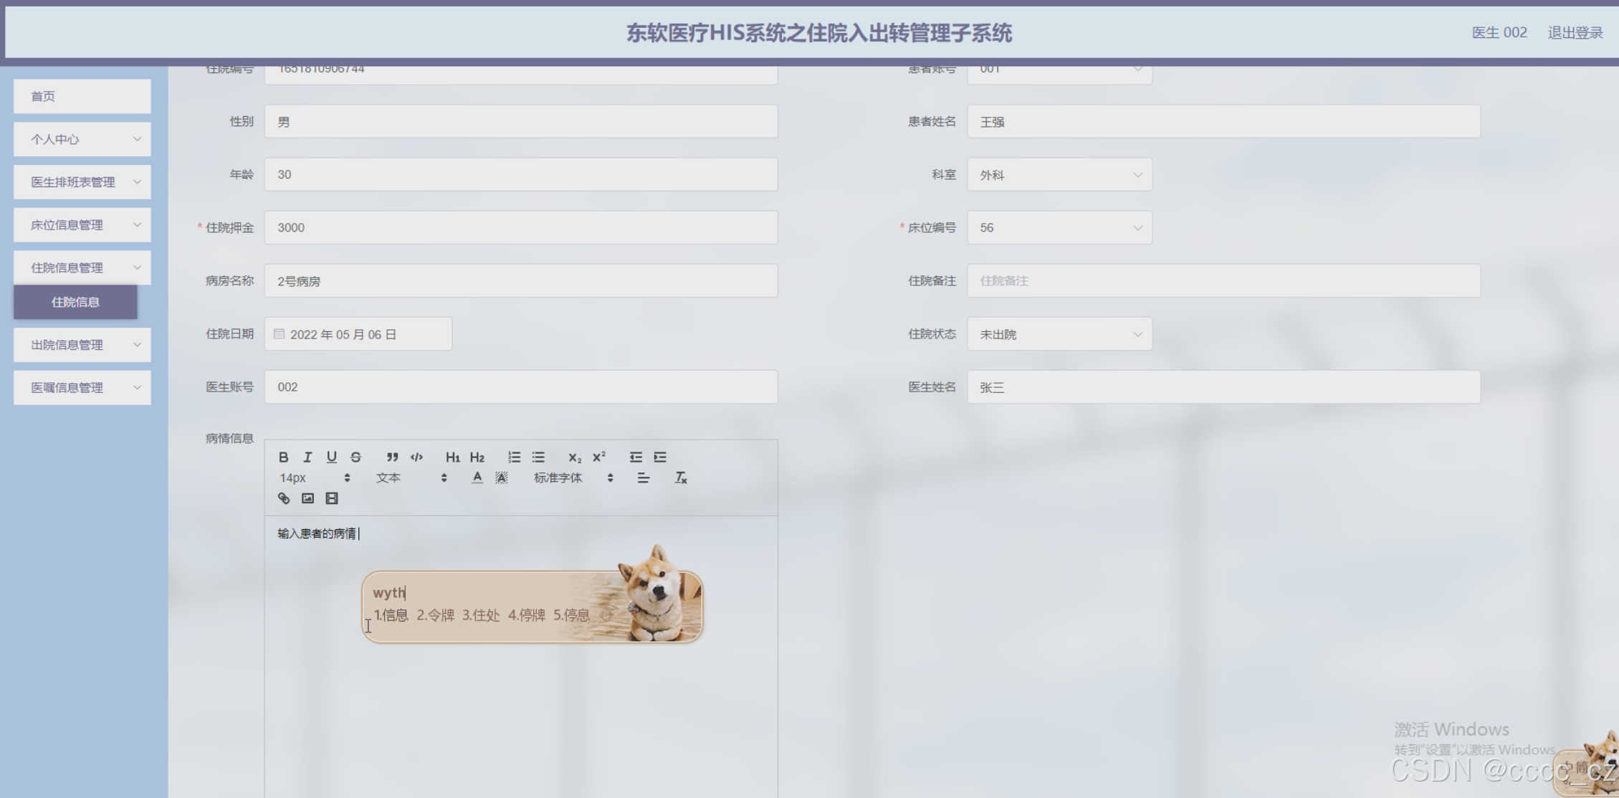This screenshot has height=798, width=1619.
Task: Click the insert link icon in editor
Action: point(284,498)
